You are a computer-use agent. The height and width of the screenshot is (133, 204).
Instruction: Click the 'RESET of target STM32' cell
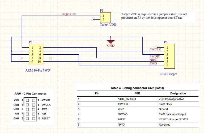[x=173, y=120]
